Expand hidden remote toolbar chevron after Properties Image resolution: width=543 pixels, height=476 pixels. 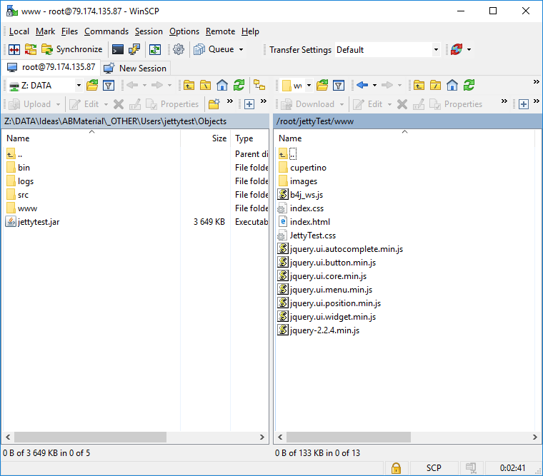tap(504, 101)
